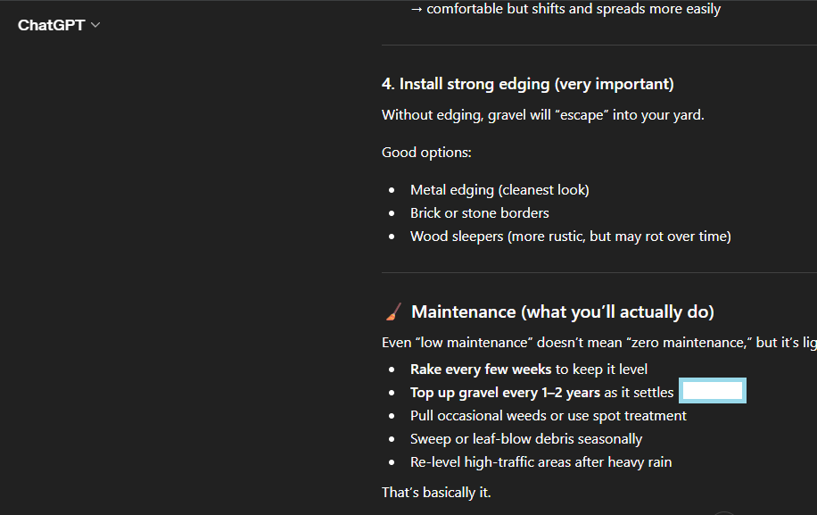Click the 'Maintenance (what you'll actually do)' heading
Screen dimensions: 817x515
tap(562, 311)
